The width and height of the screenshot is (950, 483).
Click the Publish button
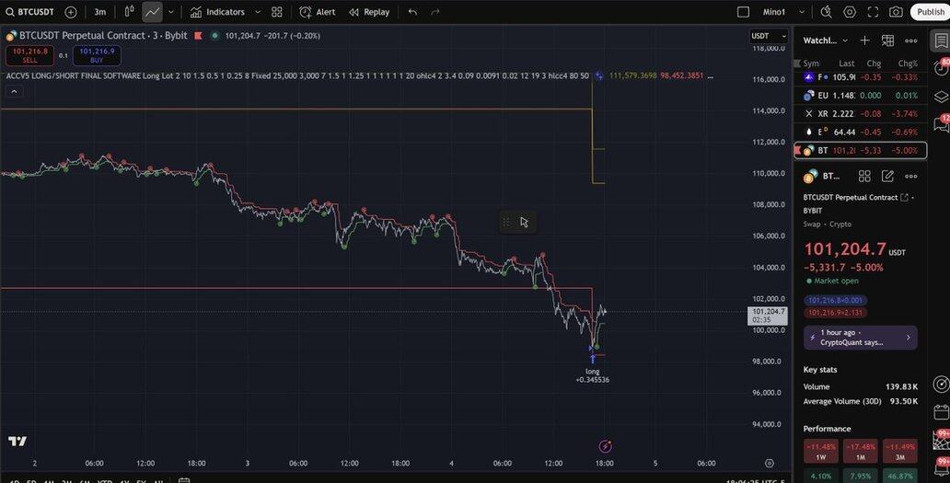[930, 12]
